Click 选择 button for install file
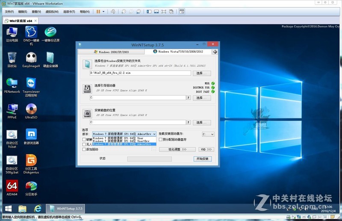Viewport: 342px width, 221px height. pyautogui.click(x=202, y=73)
